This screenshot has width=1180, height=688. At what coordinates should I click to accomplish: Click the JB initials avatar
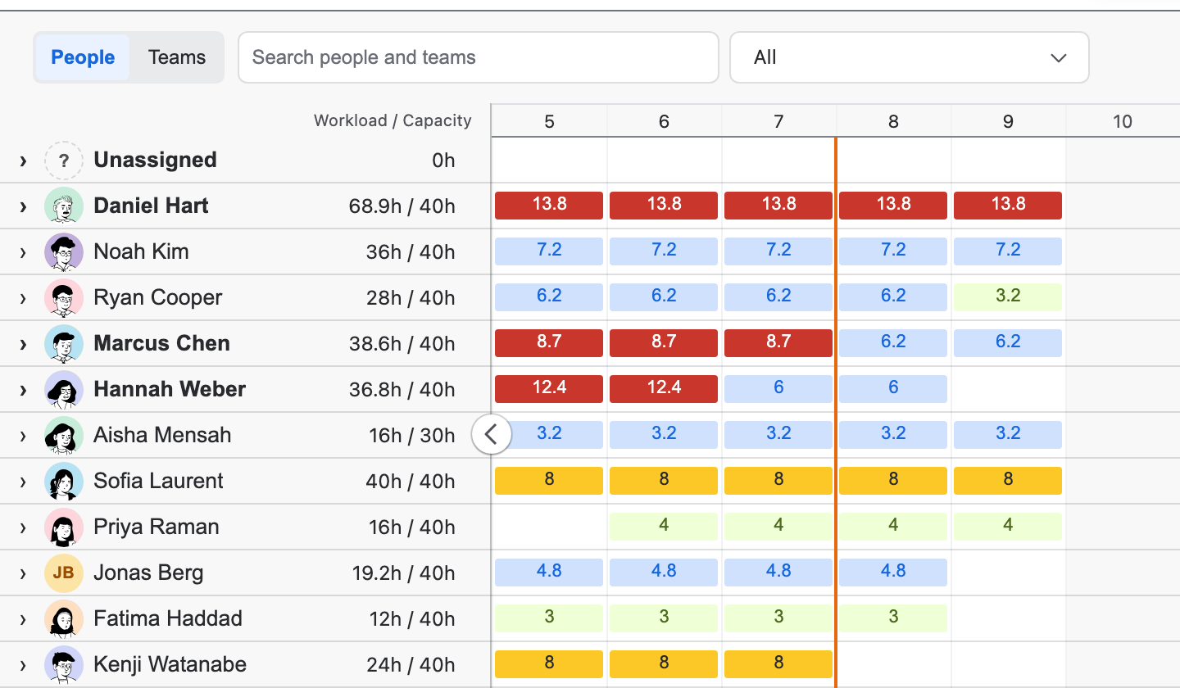[x=64, y=573]
